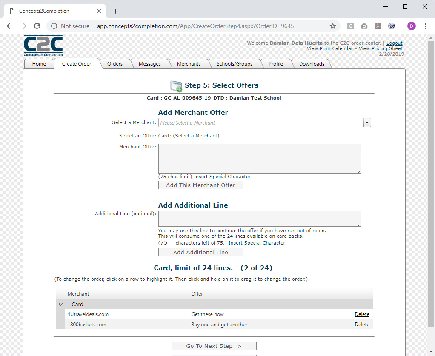Screen dimensions: 435x356
Task: Click the page vertical scrollbar
Action: tap(431, 194)
